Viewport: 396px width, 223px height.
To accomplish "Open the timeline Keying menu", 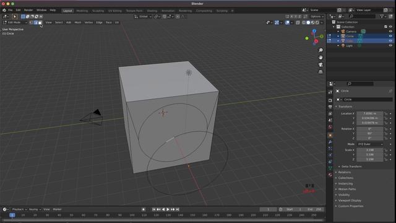I will click(x=35, y=209).
